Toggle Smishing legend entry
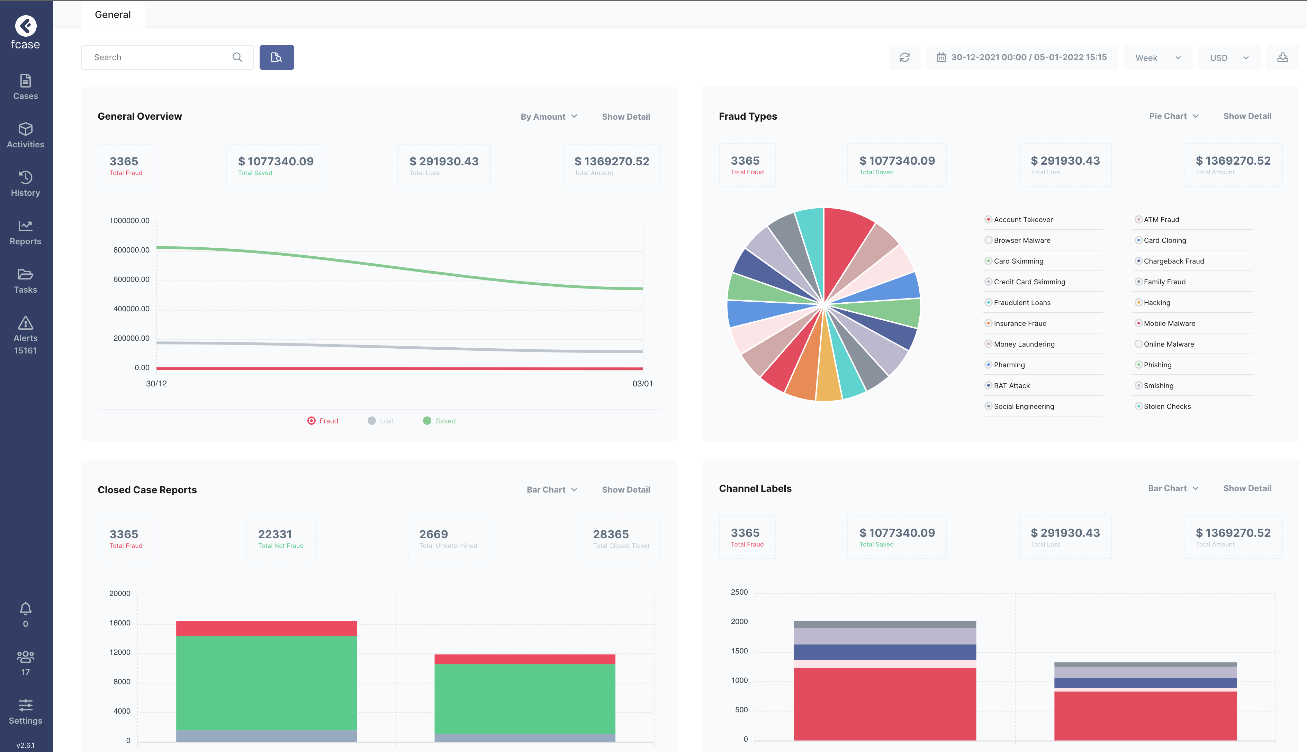This screenshot has height=752, width=1307. coord(1154,386)
